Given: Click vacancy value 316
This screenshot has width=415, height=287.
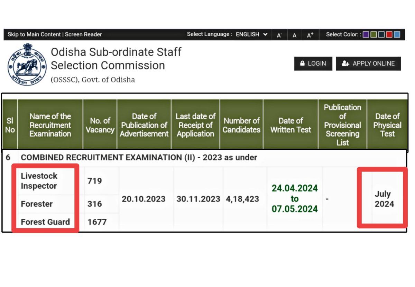Looking at the screenshot, I should 95,204.
